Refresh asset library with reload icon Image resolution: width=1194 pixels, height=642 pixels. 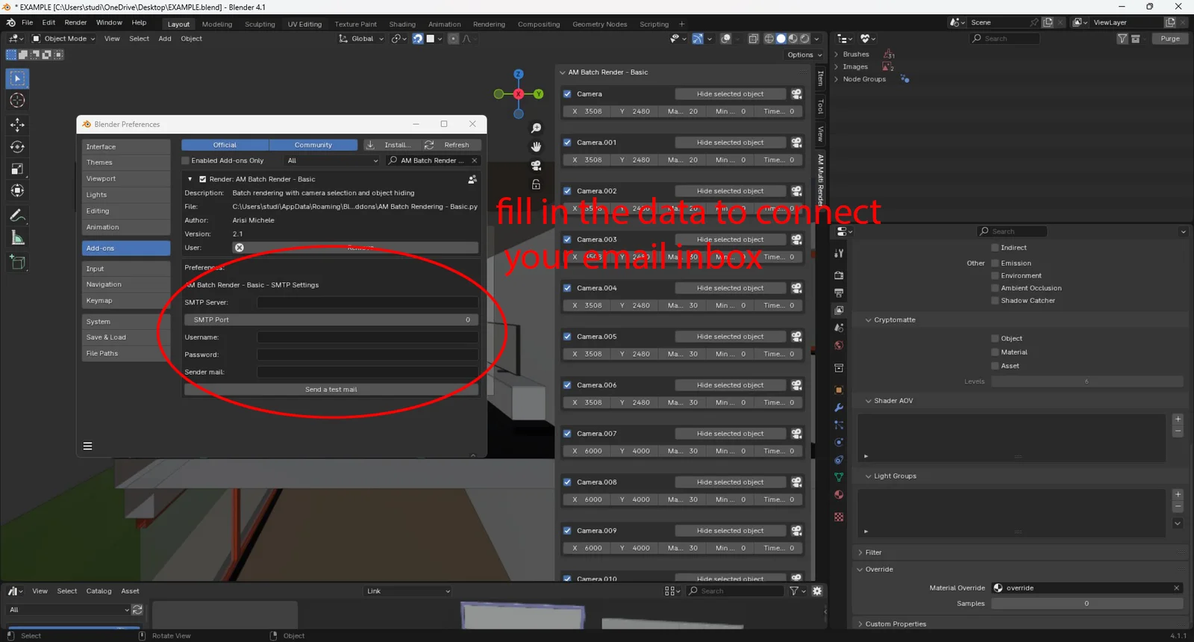(x=137, y=610)
